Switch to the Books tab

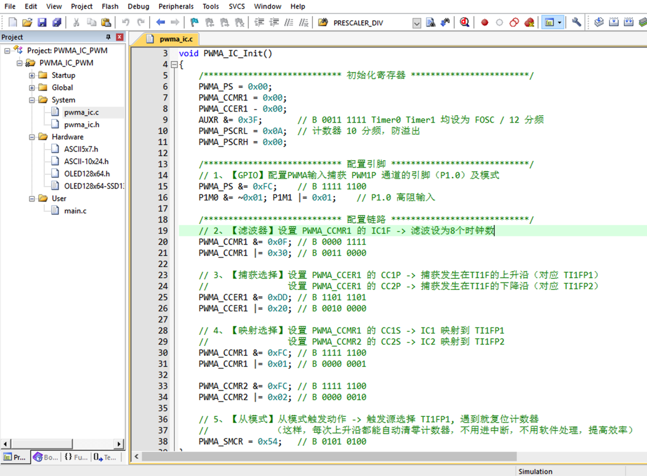click(46, 457)
